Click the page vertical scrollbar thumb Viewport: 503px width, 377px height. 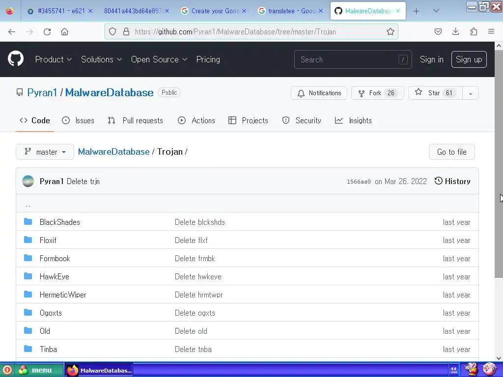tap(499, 163)
